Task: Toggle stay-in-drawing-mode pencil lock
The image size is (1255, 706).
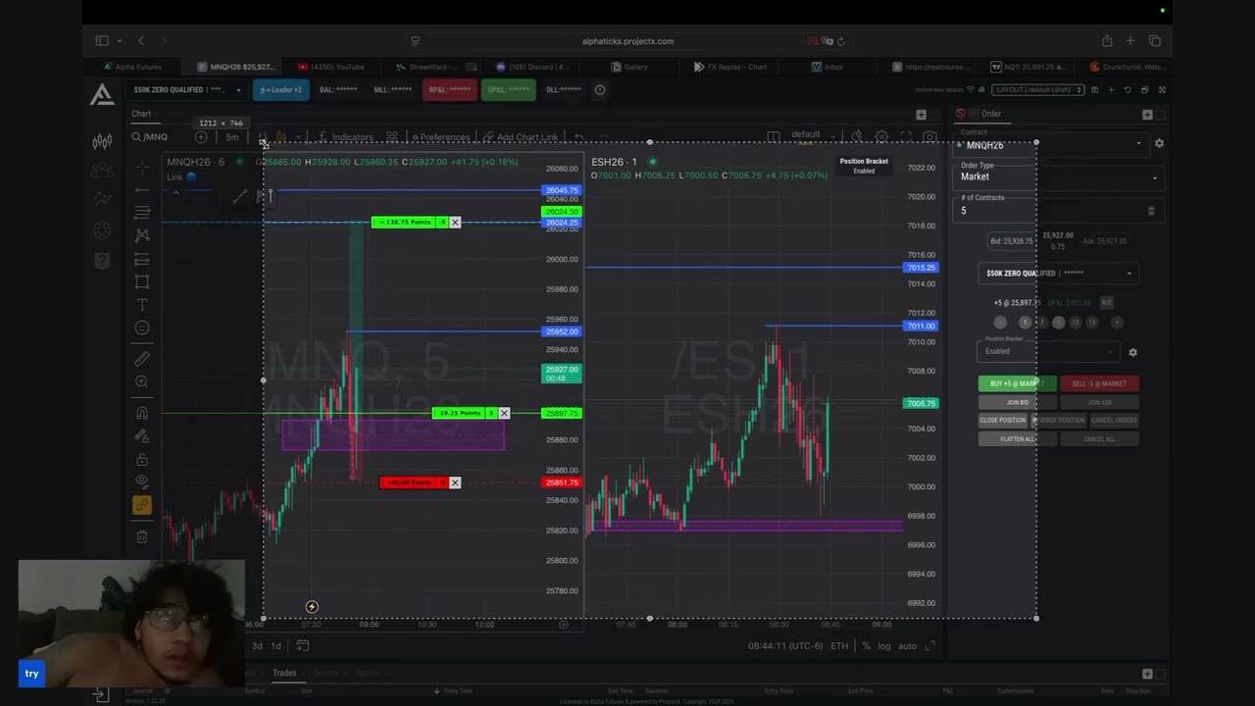Action: click(x=142, y=436)
